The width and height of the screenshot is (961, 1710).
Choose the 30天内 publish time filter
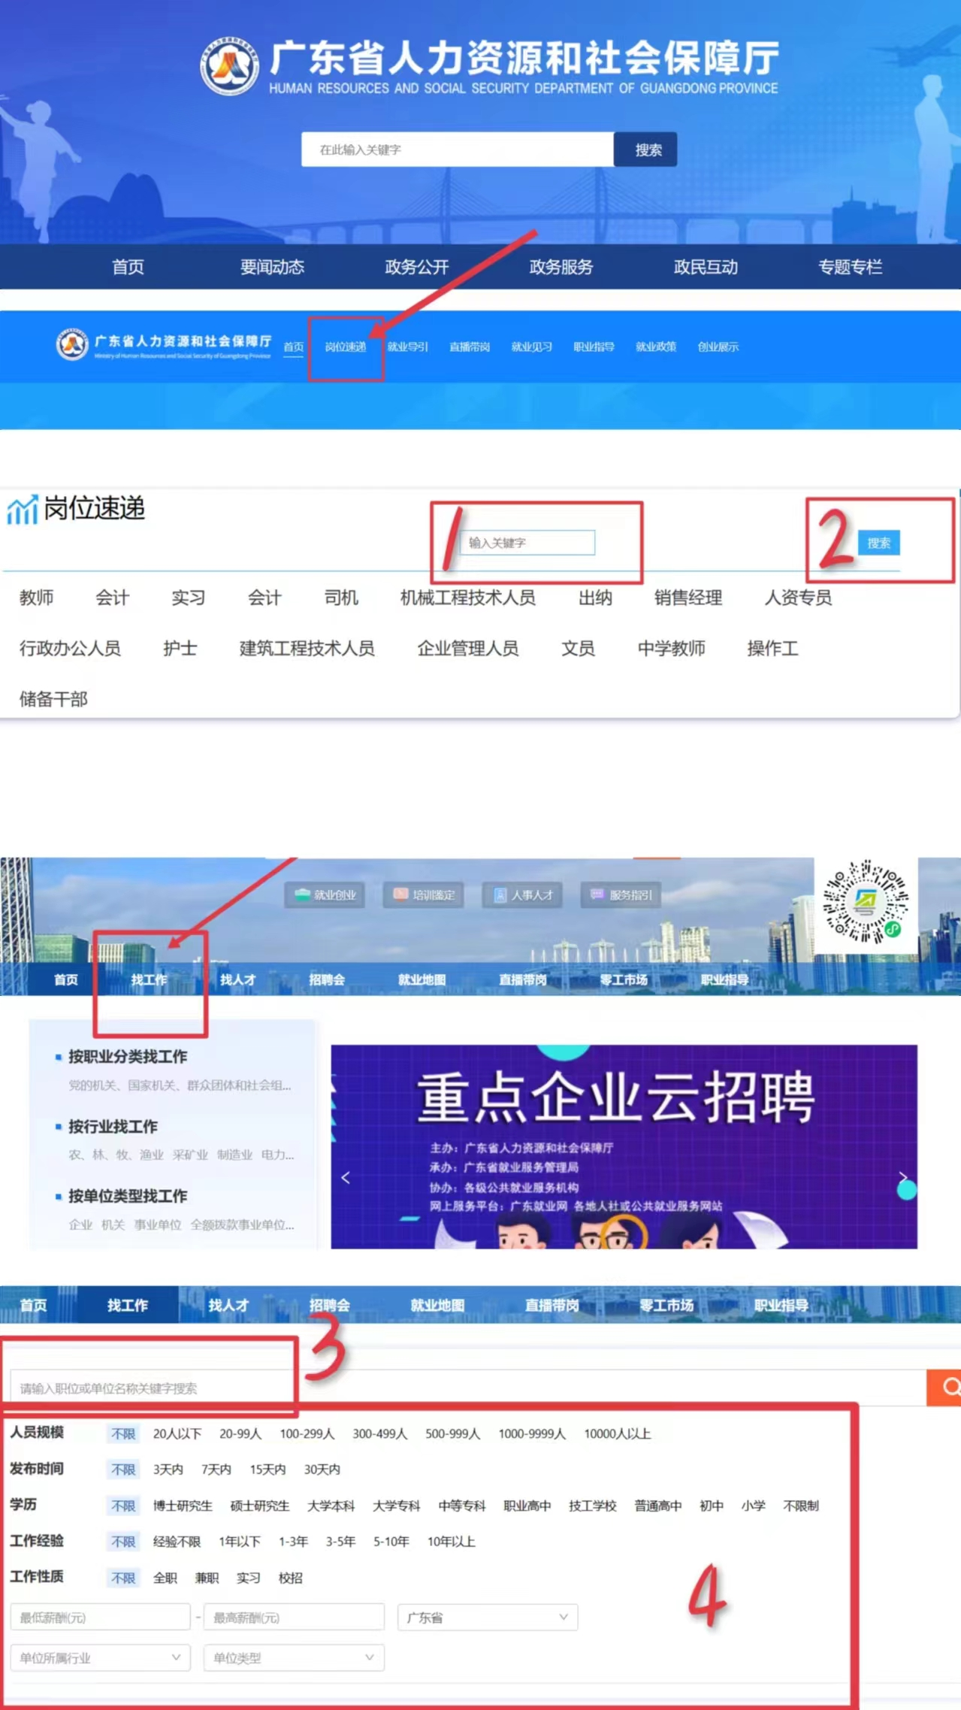[x=322, y=1469]
